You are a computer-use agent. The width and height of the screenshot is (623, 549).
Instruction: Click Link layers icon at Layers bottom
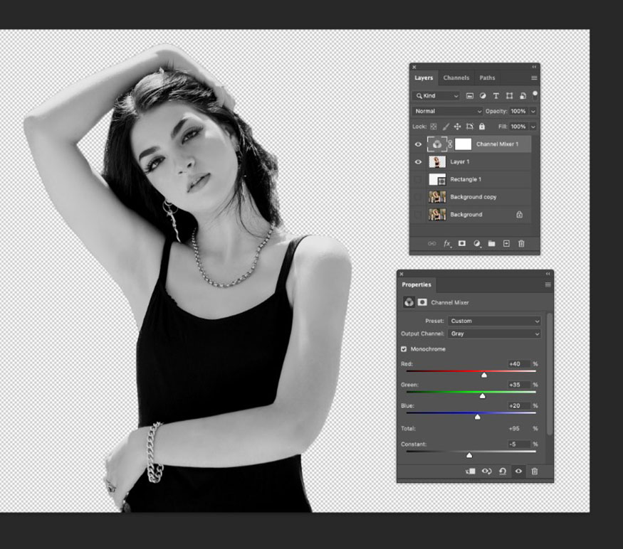tap(432, 243)
